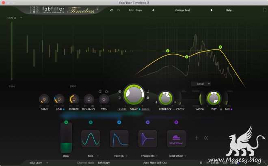The image size is (268, 166).
Task: Add a new modulation source
Action: pyautogui.click(x=197, y=138)
